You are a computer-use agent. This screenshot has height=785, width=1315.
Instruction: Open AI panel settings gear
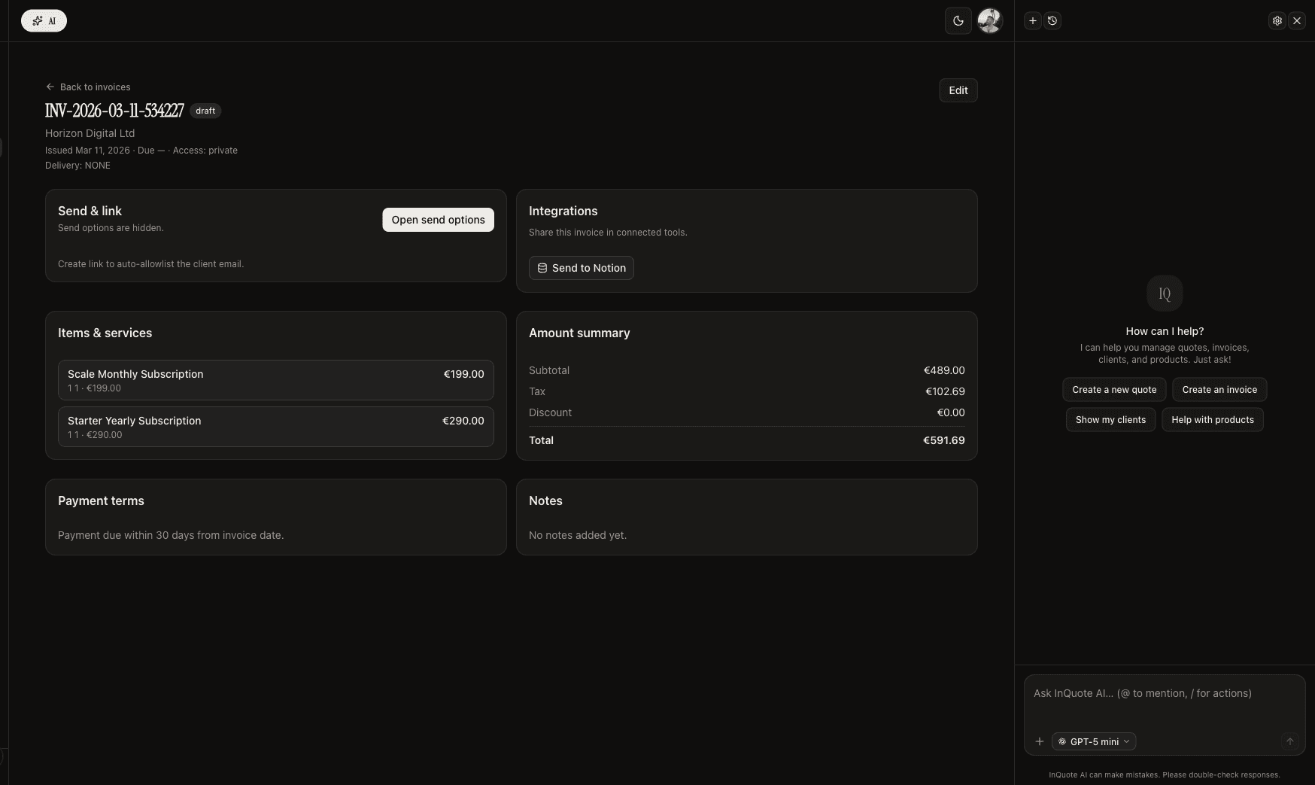point(1277,21)
